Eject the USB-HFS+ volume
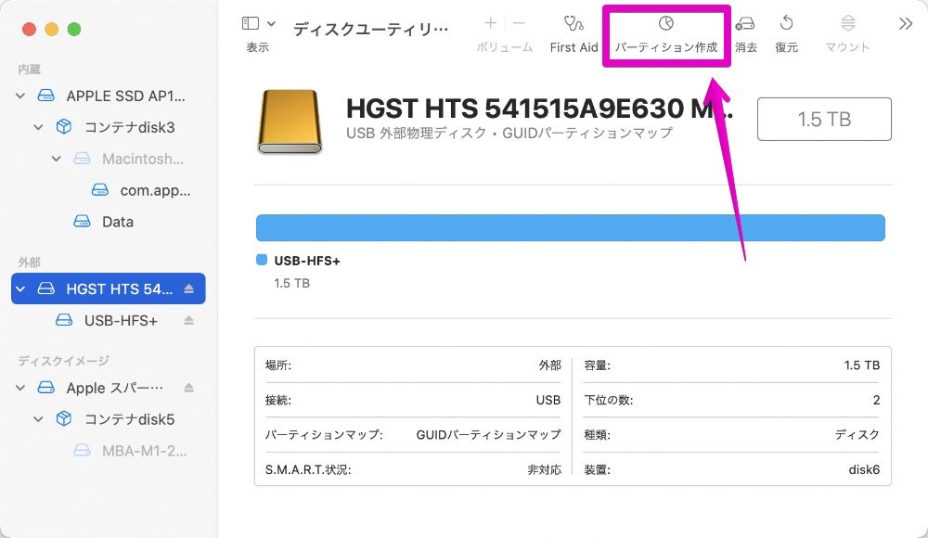The width and height of the screenshot is (928, 538). pyautogui.click(x=188, y=320)
